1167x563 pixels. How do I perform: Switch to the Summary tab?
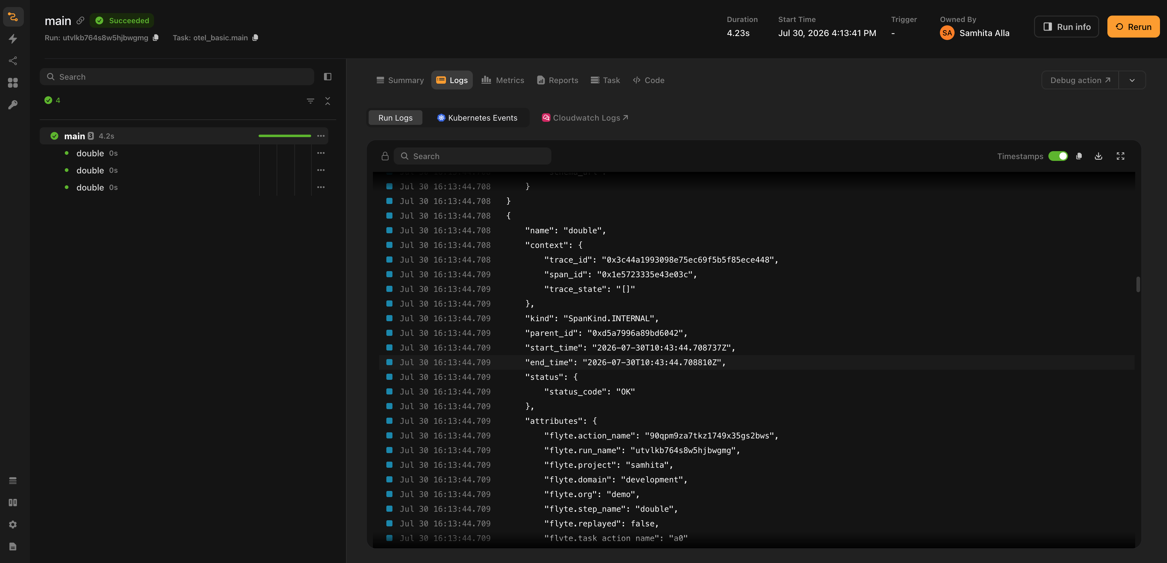click(400, 80)
